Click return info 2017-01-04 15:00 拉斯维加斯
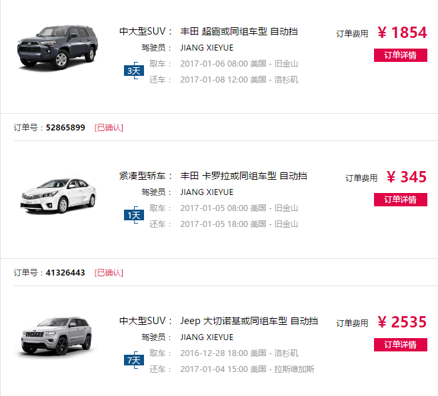438x396 pixels. (x=247, y=369)
